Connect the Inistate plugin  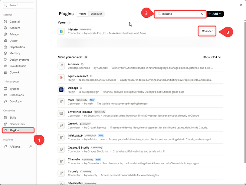pos(207,31)
